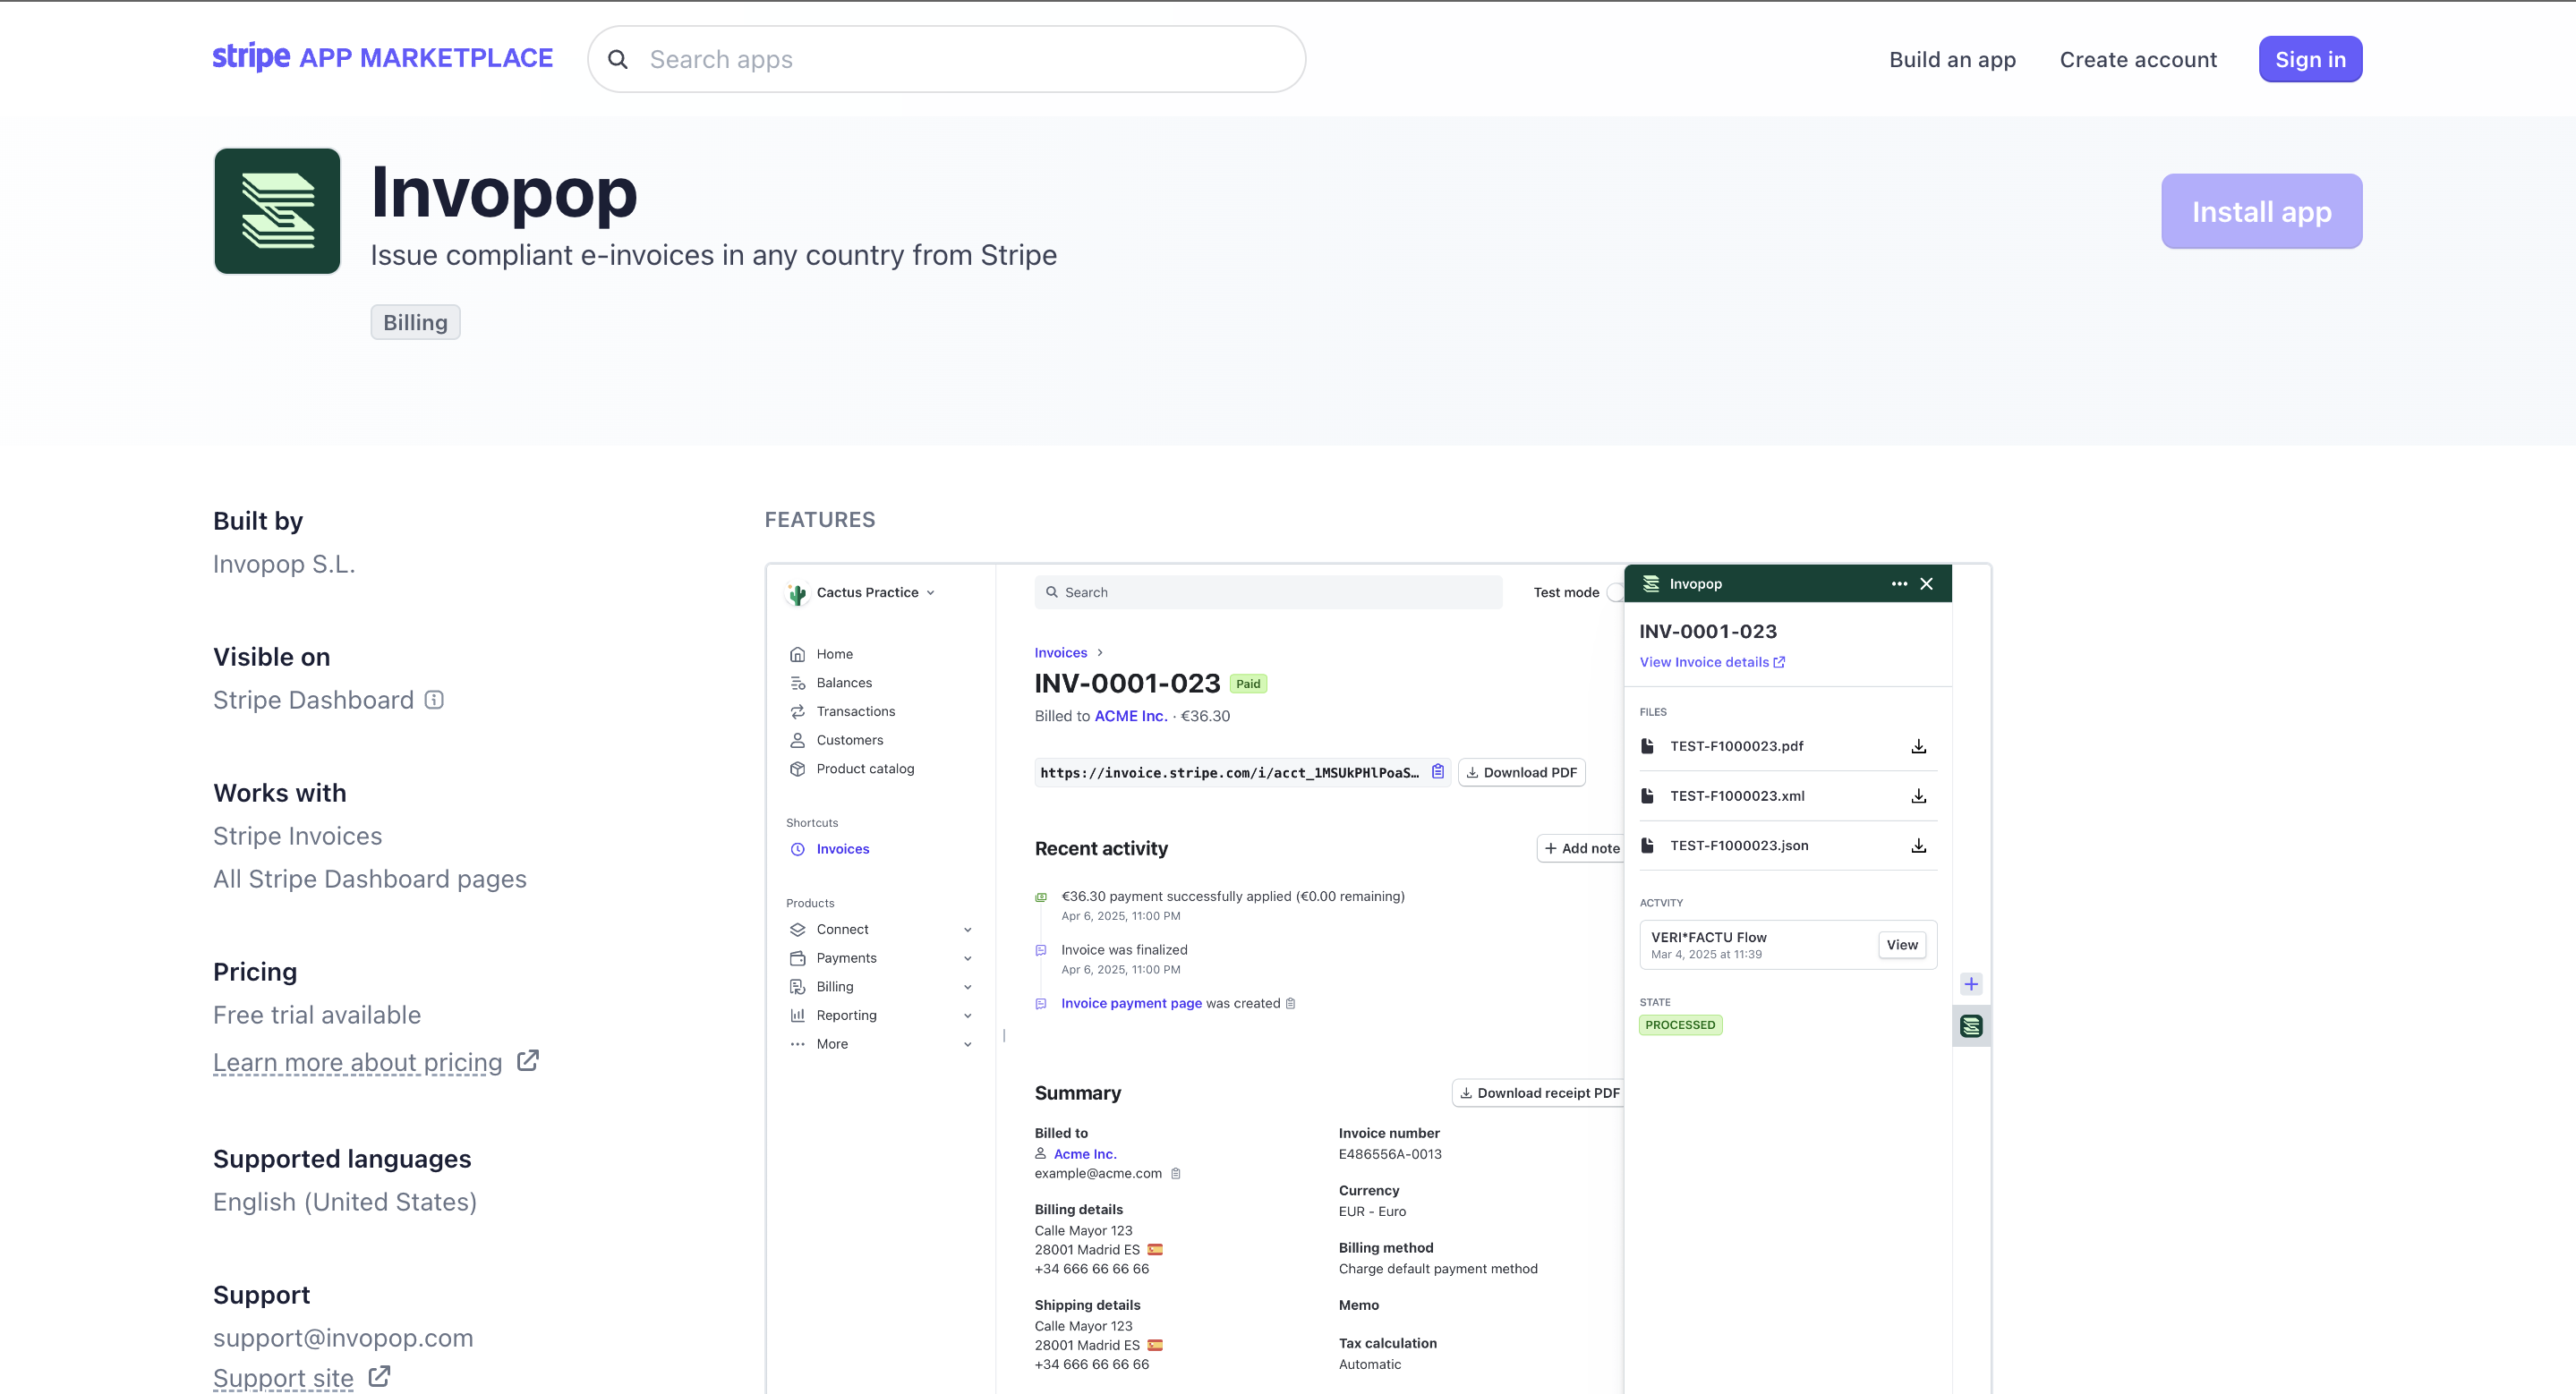Click external link icon next to pricing

click(528, 1060)
